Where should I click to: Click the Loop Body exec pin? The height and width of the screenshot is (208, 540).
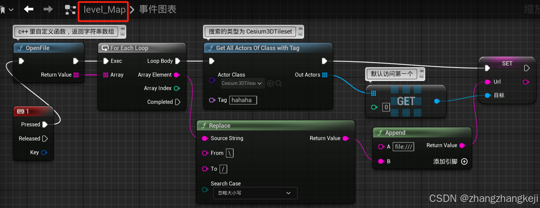[x=178, y=61]
